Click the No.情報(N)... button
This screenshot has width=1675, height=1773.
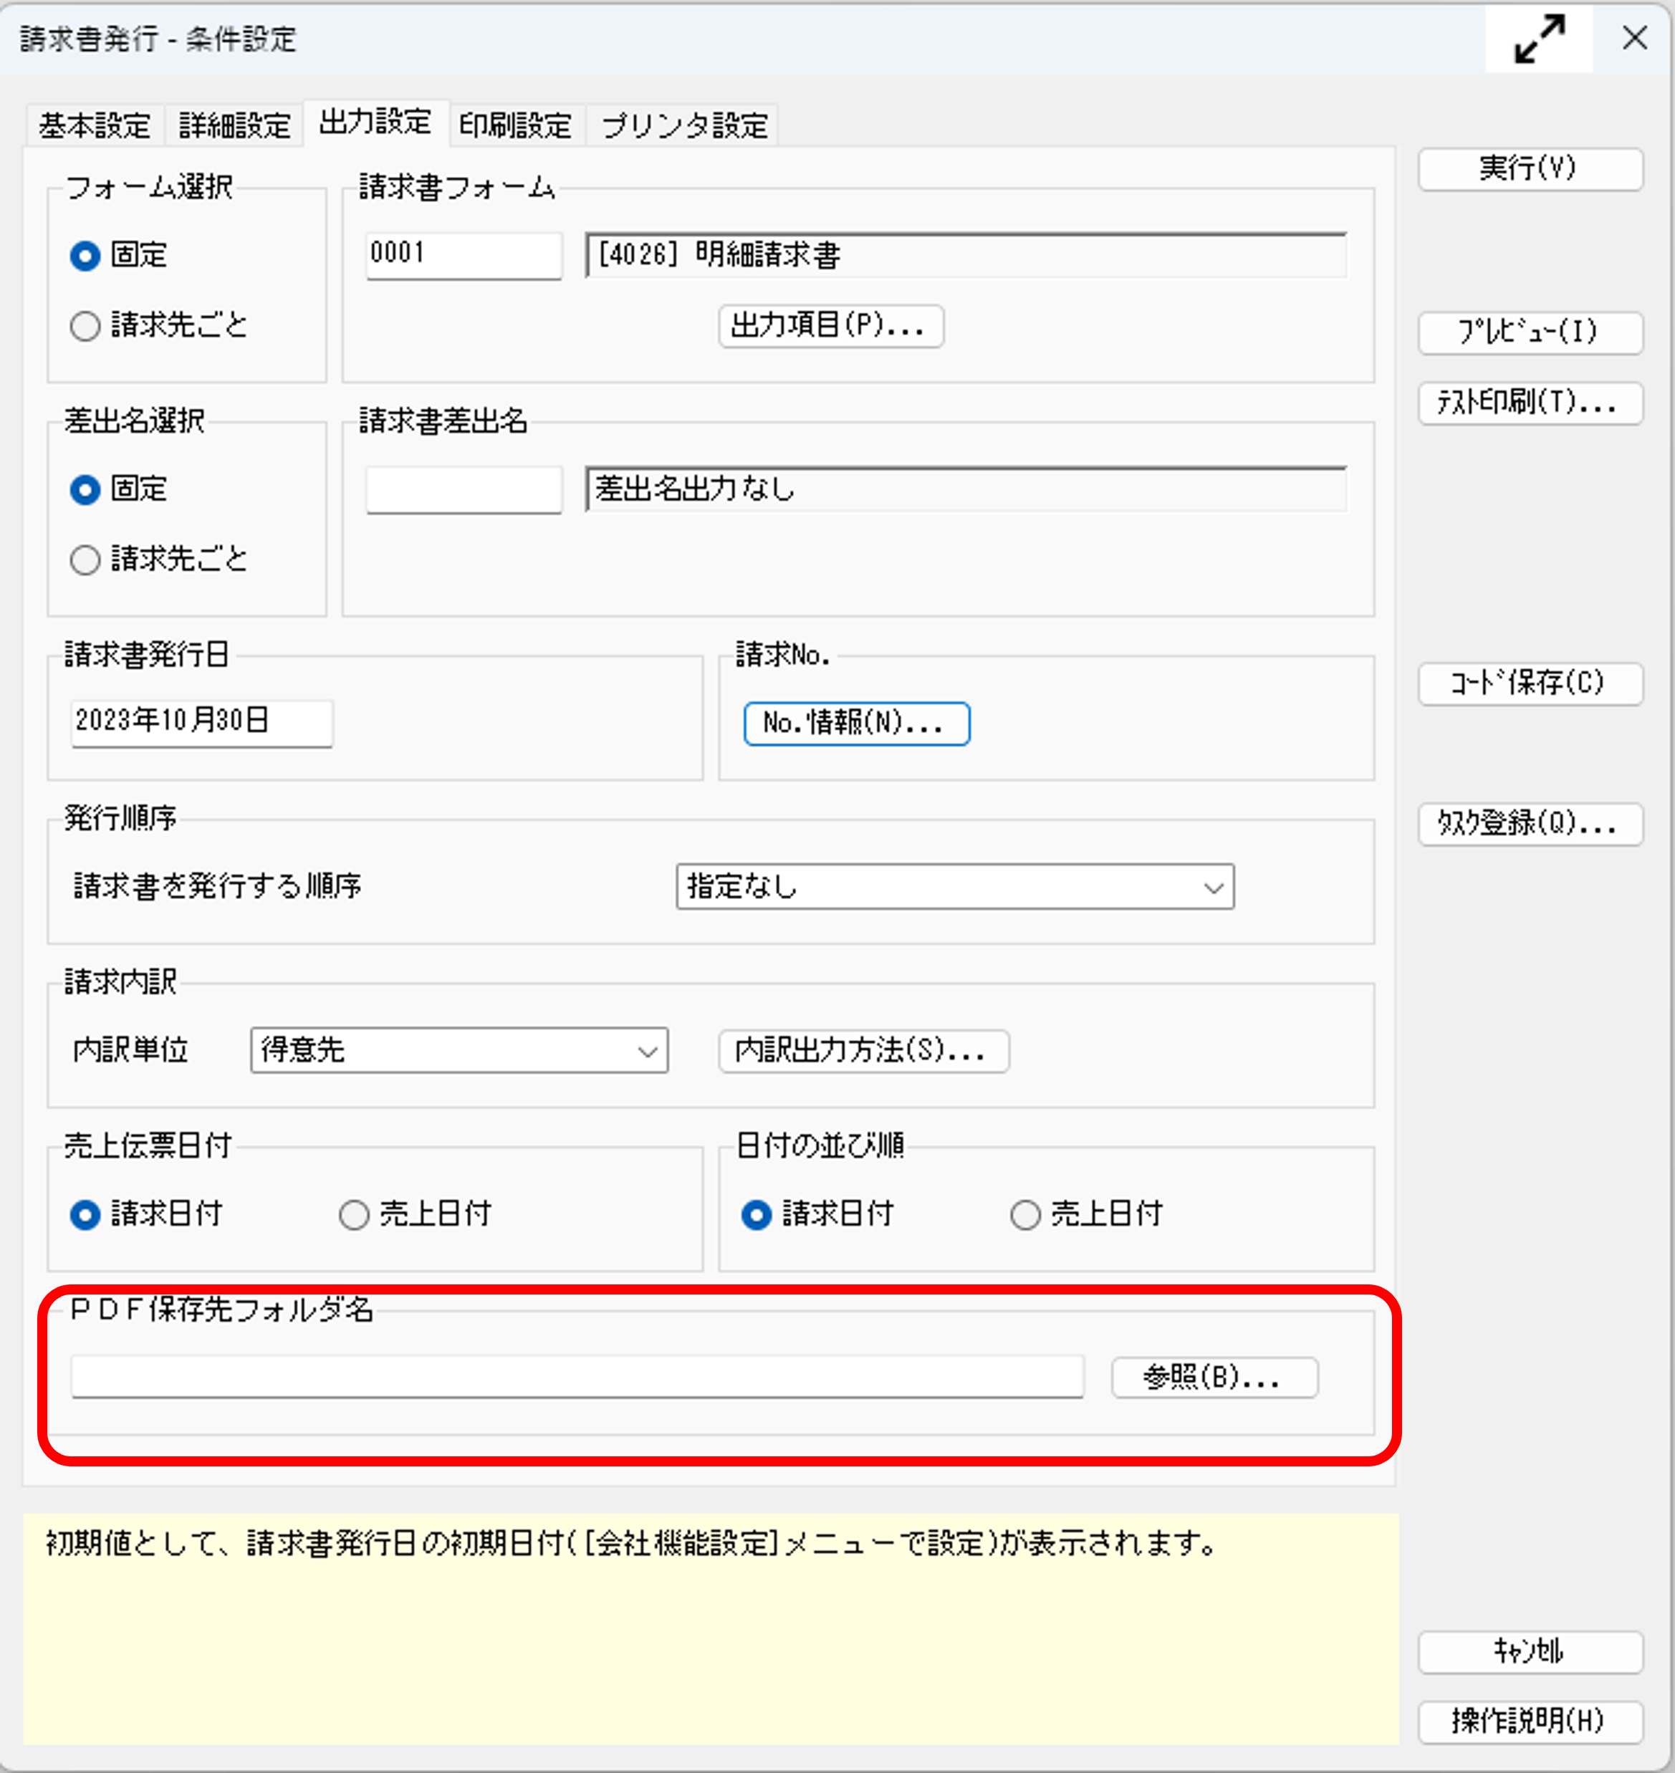coord(856,723)
